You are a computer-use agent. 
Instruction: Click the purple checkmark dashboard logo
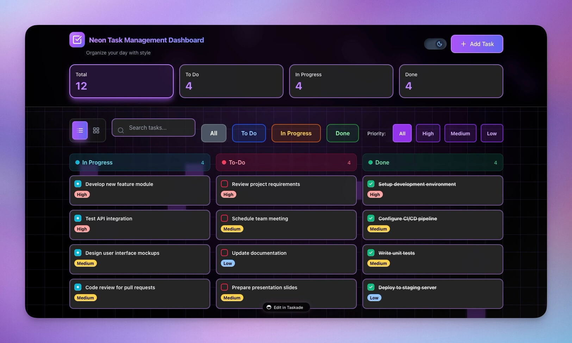point(77,39)
